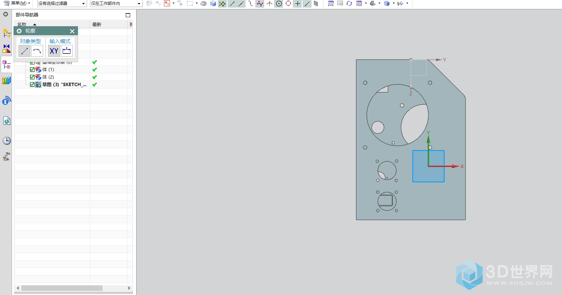Viewport: 562px width, 295px height.
Task: Select the 体 (1) tree node
Action: [x=48, y=70]
